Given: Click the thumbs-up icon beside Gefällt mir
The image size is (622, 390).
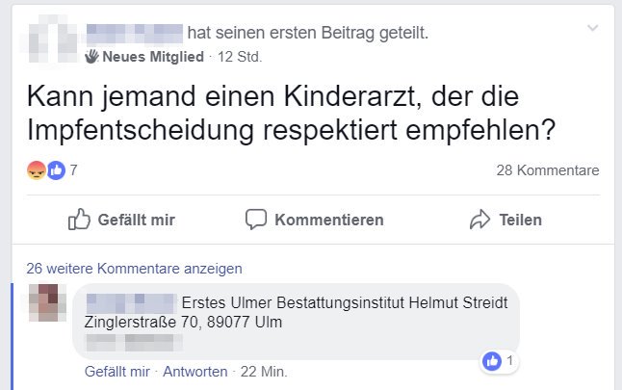Looking at the screenshot, I should click(x=79, y=220).
